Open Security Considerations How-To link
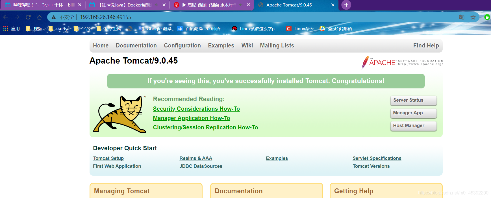This screenshot has height=198, width=491. click(196, 109)
